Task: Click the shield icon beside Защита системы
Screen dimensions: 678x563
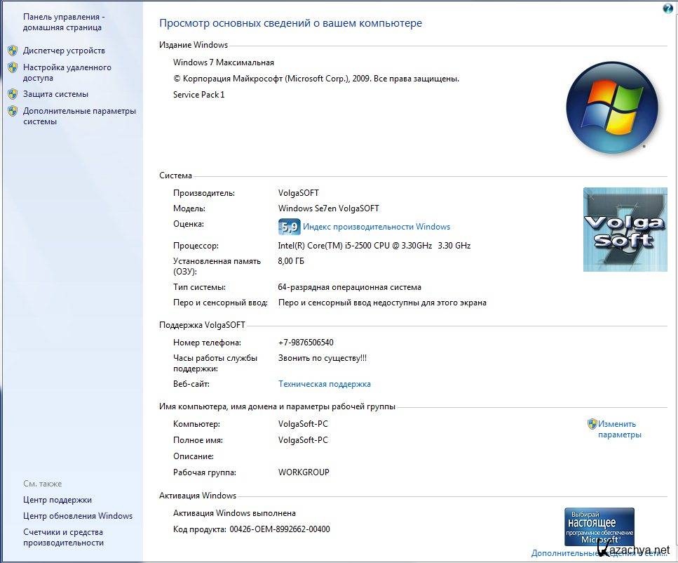Action: pyautogui.click(x=12, y=94)
